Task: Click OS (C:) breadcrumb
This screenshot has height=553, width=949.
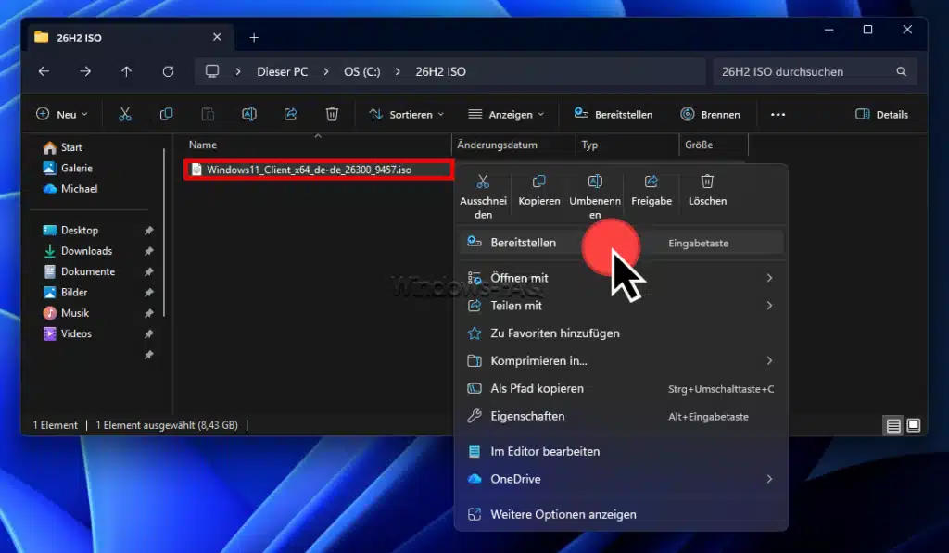Action: [x=362, y=71]
